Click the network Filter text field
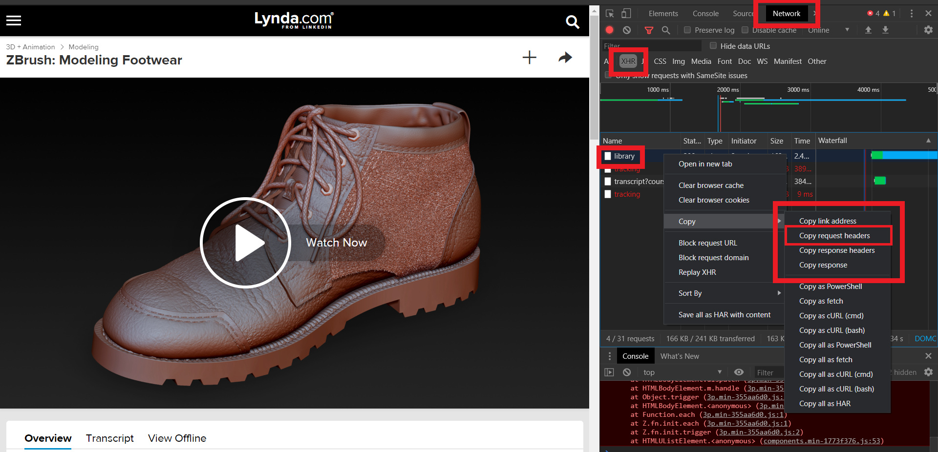Viewport: 938px width, 452px height. pos(651,46)
